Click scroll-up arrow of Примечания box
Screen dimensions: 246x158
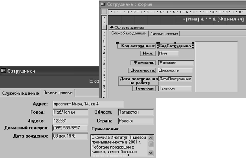(x=151, y=138)
